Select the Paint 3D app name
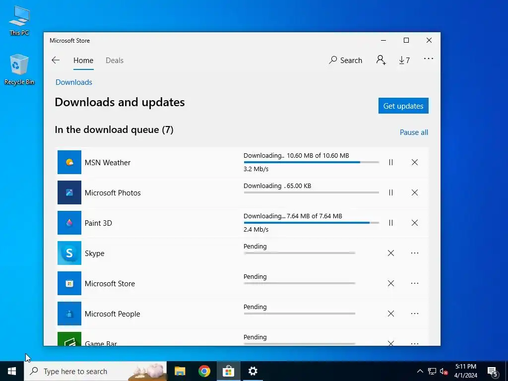The width and height of the screenshot is (508, 381). point(98,223)
